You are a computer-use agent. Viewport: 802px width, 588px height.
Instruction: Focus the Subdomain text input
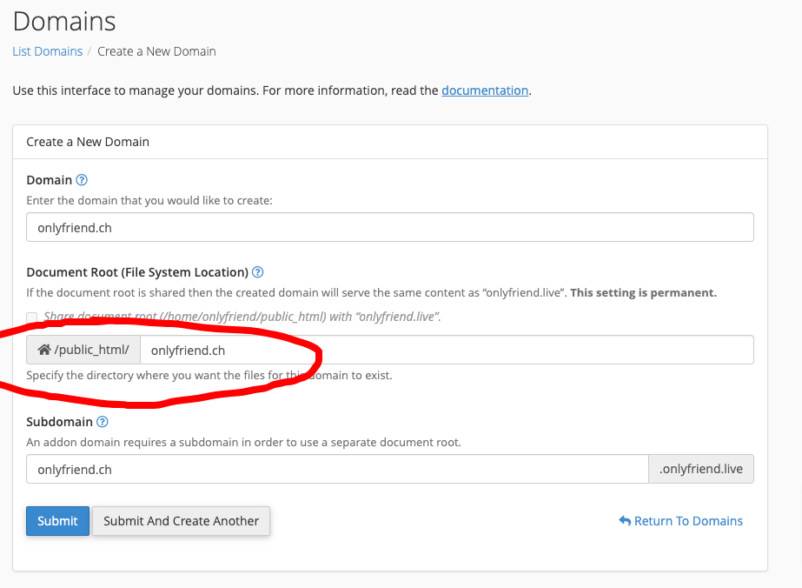pyautogui.click(x=337, y=469)
